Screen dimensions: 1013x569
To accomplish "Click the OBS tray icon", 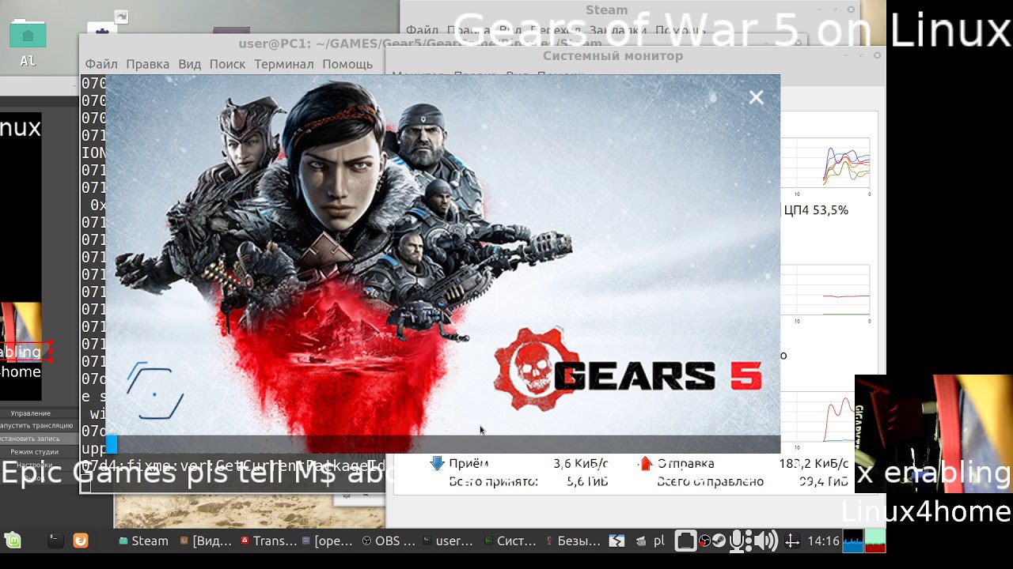I will pyautogui.click(x=704, y=541).
